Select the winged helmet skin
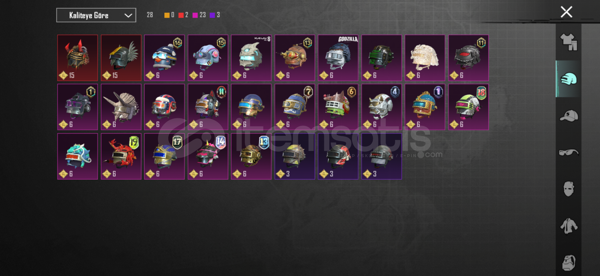600x276 pixels. [121, 58]
